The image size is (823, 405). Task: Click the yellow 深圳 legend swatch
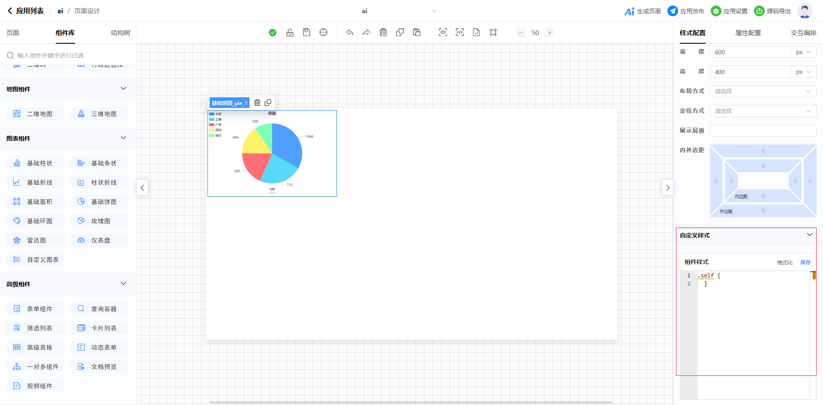[x=211, y=130]
